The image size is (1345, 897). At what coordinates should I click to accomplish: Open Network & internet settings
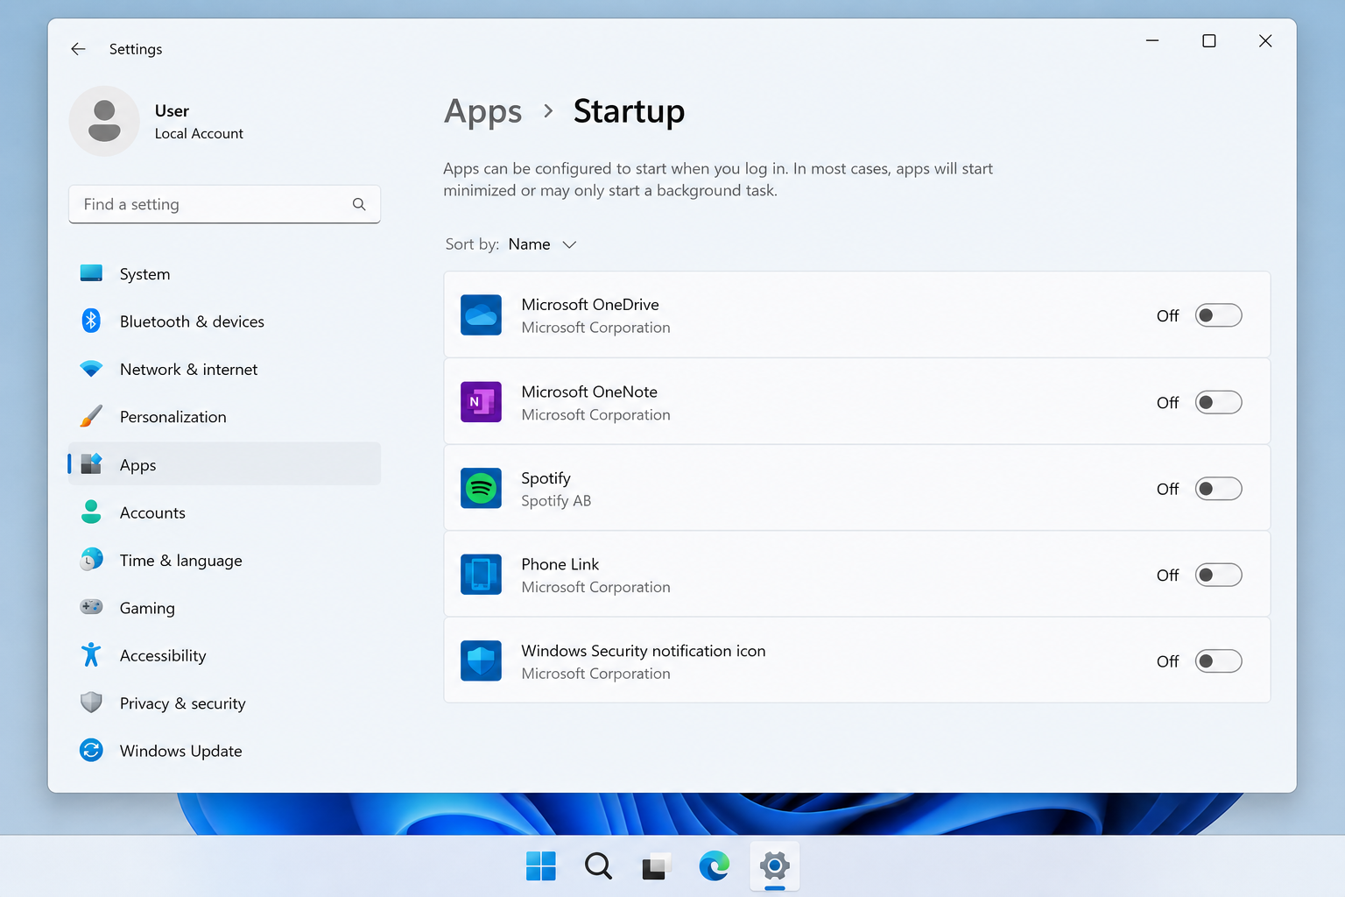(x=224, y=369)
